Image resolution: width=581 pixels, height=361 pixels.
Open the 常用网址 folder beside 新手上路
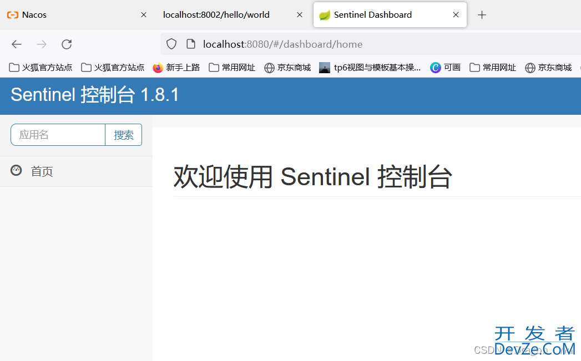pos(232,68)
